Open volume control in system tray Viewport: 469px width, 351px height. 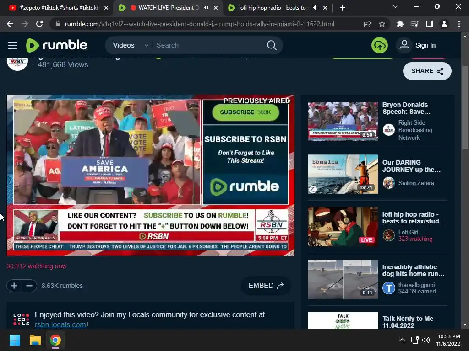426,340
